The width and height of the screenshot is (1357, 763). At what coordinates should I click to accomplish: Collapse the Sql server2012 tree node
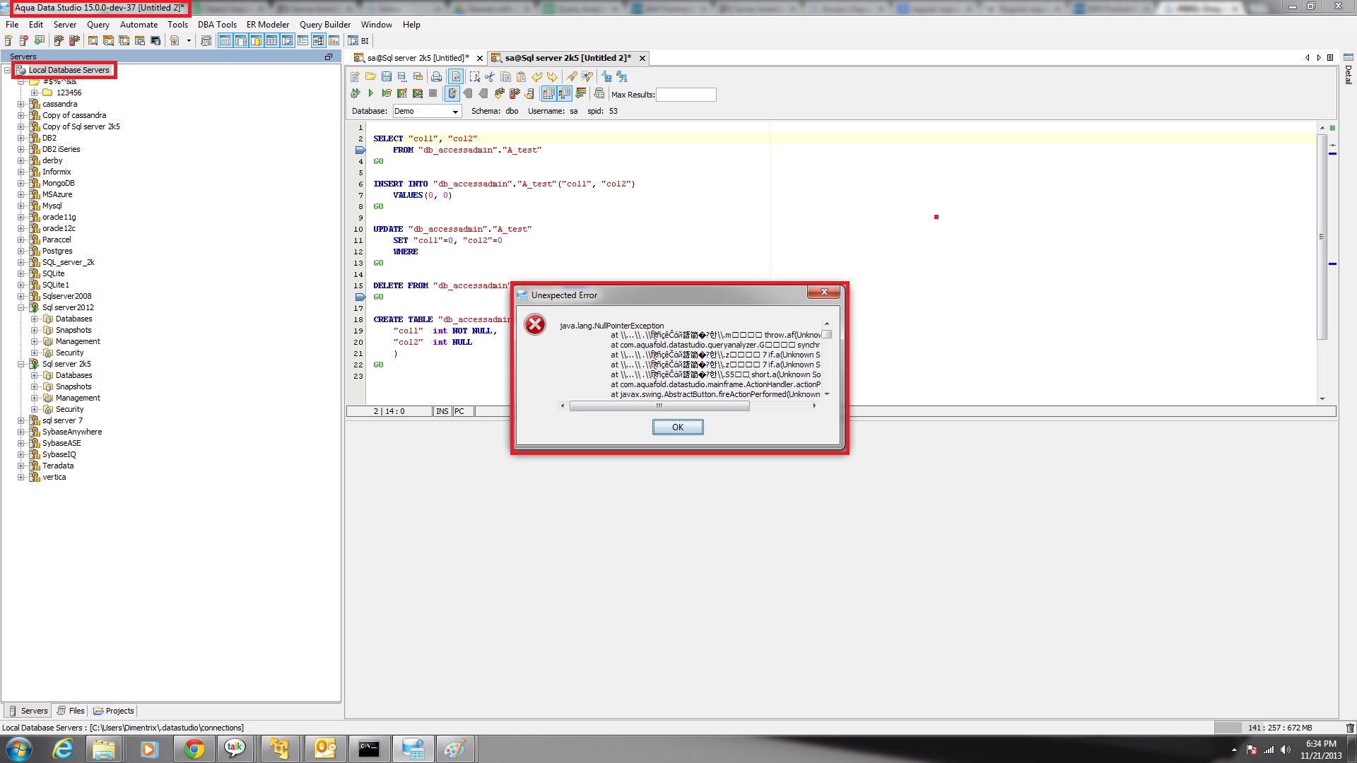coord(21,307)
